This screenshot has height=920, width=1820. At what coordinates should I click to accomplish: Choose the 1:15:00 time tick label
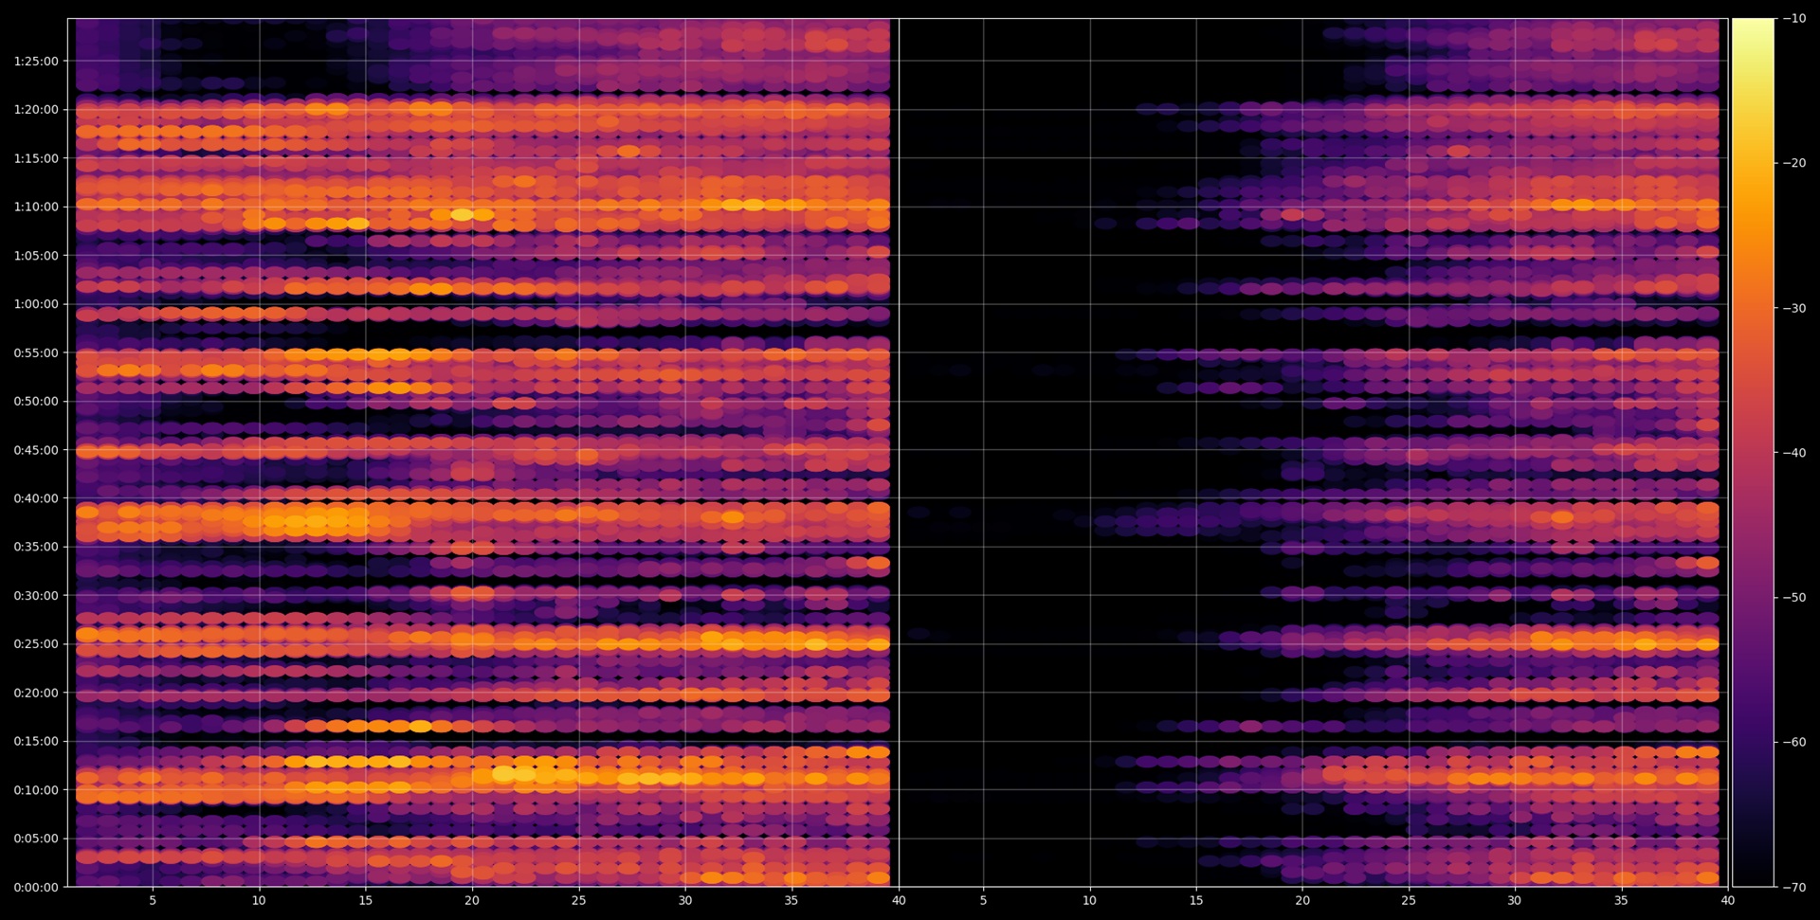click(x=36, y=158)
